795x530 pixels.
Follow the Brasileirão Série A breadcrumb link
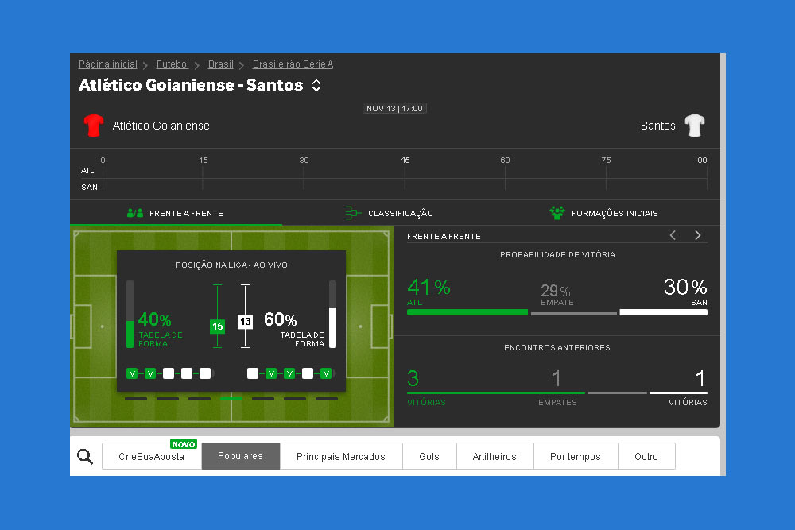click(293, 64)
